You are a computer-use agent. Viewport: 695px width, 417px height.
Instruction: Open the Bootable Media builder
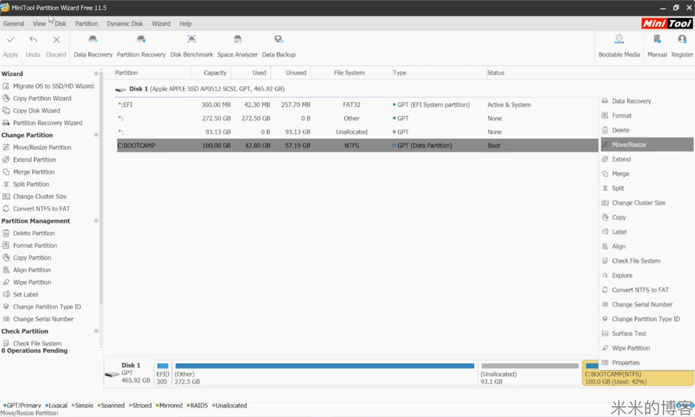pos(619,46)
